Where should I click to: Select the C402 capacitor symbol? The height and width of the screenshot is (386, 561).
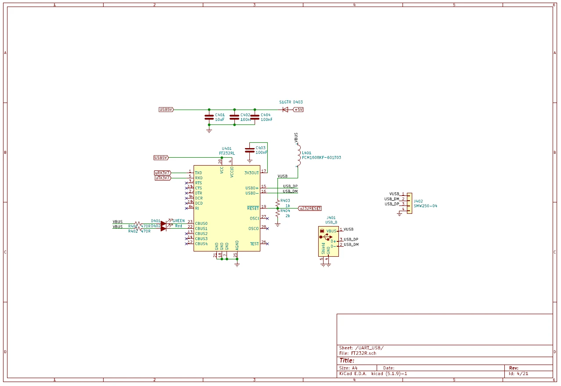(234, 117)
